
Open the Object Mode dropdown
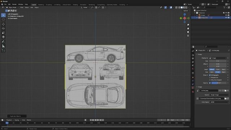point(12,8)
